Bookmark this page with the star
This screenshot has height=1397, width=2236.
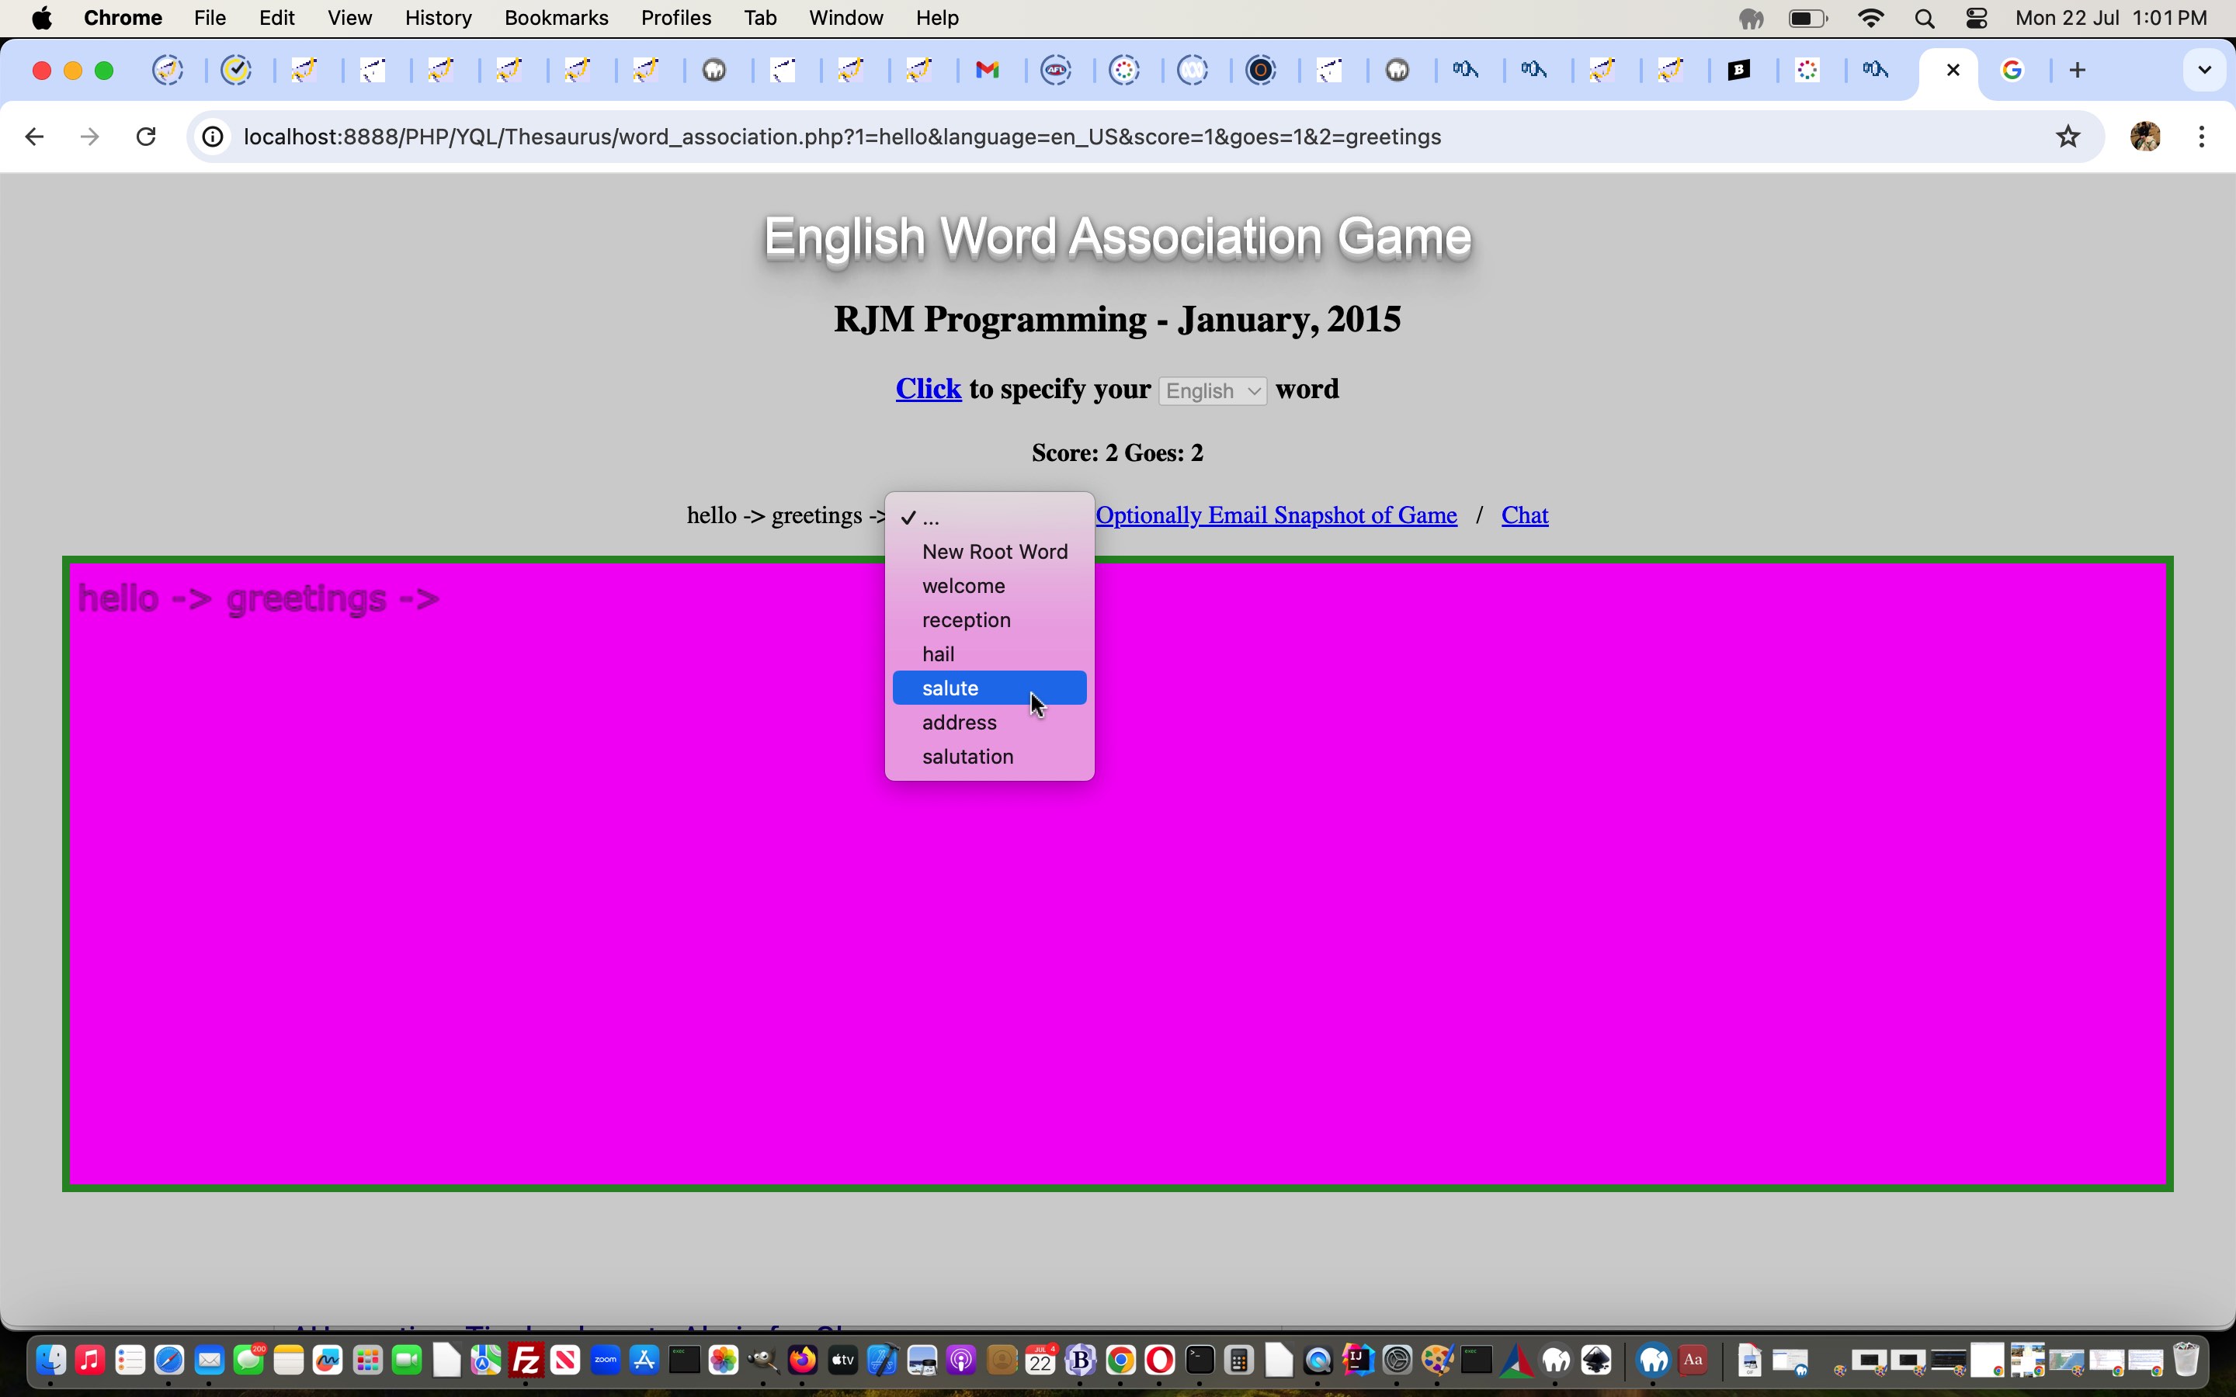(x=2069, y=137)
